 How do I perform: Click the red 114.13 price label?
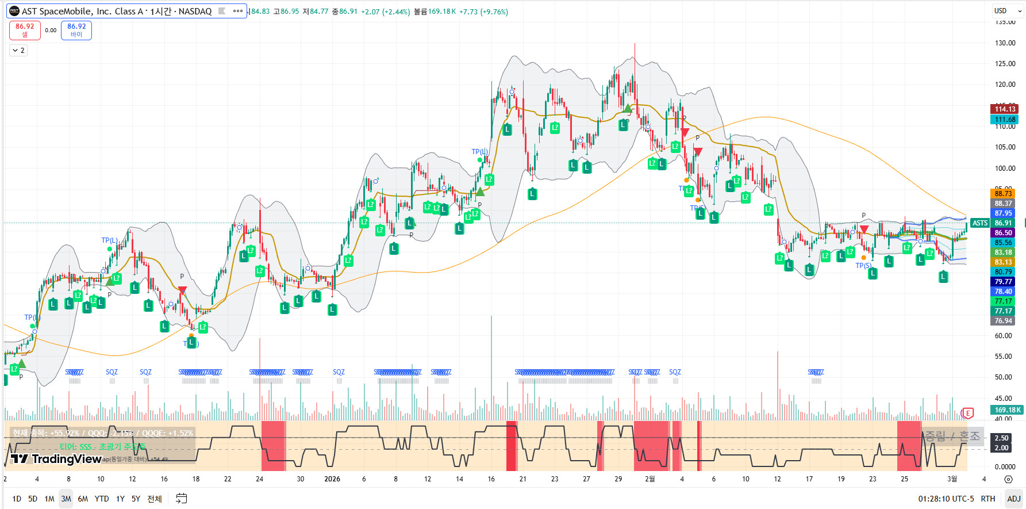(1005, 109)
